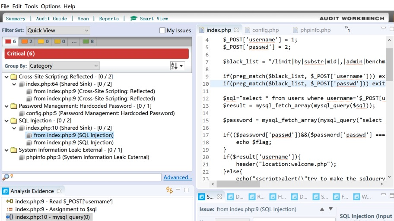The width and height of the screenshot is (394, 221).
Task: Show hidden editor tabs overflow list
Action: 347,29
